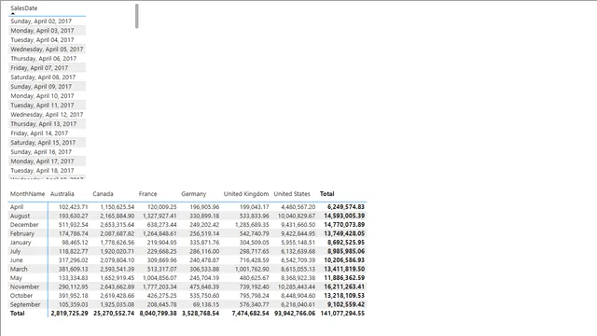Select the February month row label
This screenshot has height=336, width=597.
point(22,233)
